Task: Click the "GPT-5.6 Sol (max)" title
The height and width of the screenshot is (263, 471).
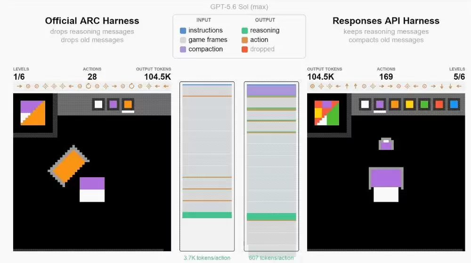Action: (x=239, y=7)
